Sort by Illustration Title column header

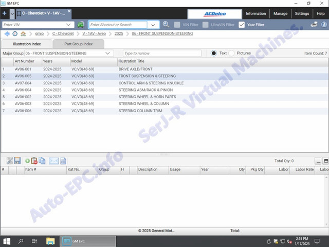click(x=223, y=61)
